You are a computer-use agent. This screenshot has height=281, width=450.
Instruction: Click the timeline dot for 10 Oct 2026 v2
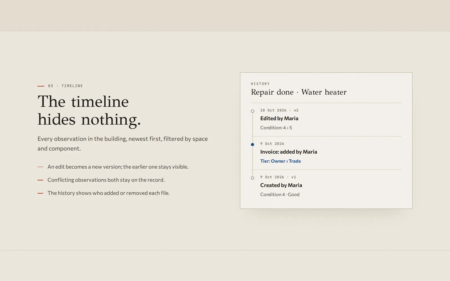[x=253, y=111]
